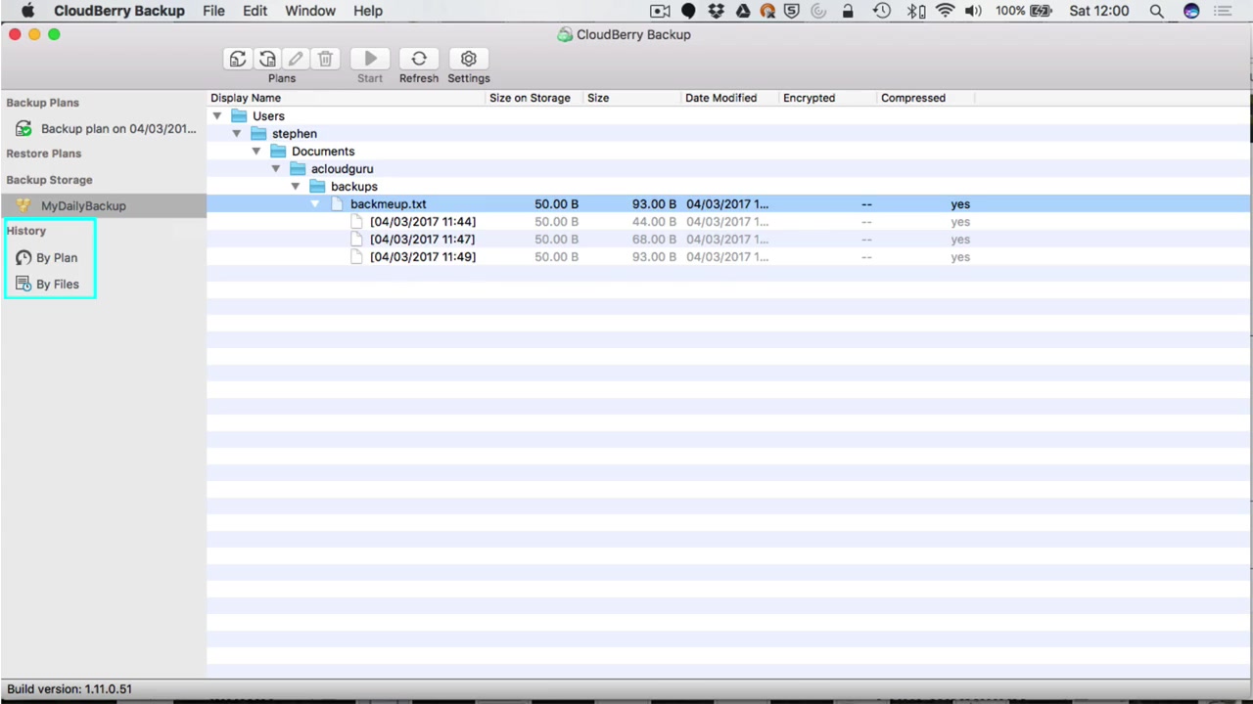Select the [04/03/2017 11:47] file version
The height and width of the screenshot is (704, 1253).
click(x=423, y=240)
